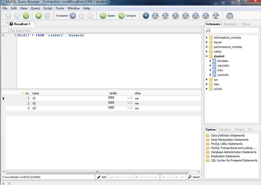Click the Edit button below results
The image size is (261, 185).
point(102,177)
